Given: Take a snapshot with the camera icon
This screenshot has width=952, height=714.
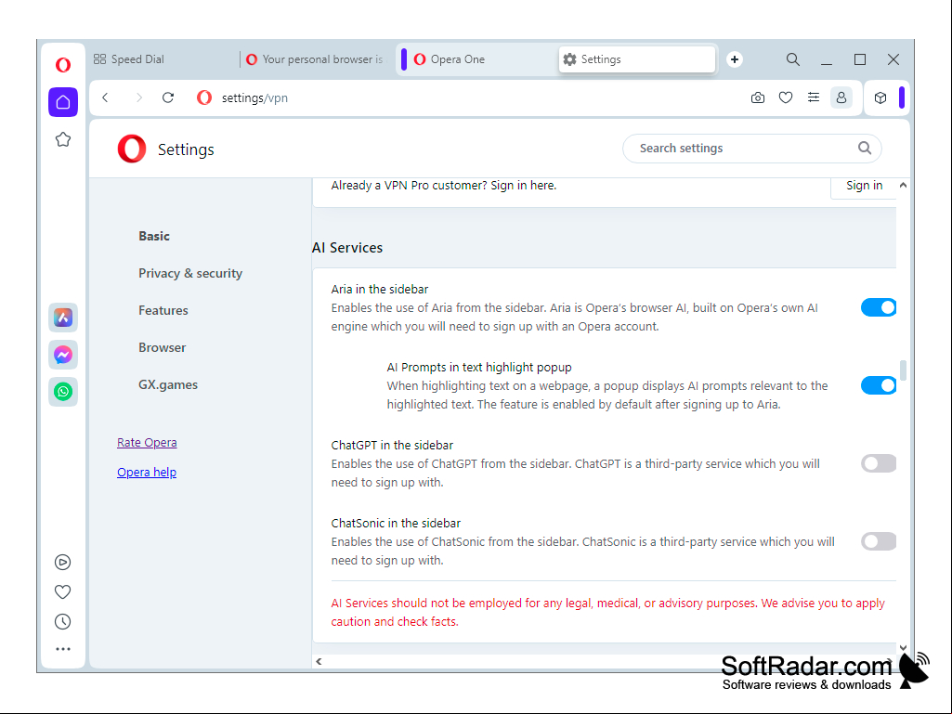Looking at the screenshot, I should [x=758, y=97].
